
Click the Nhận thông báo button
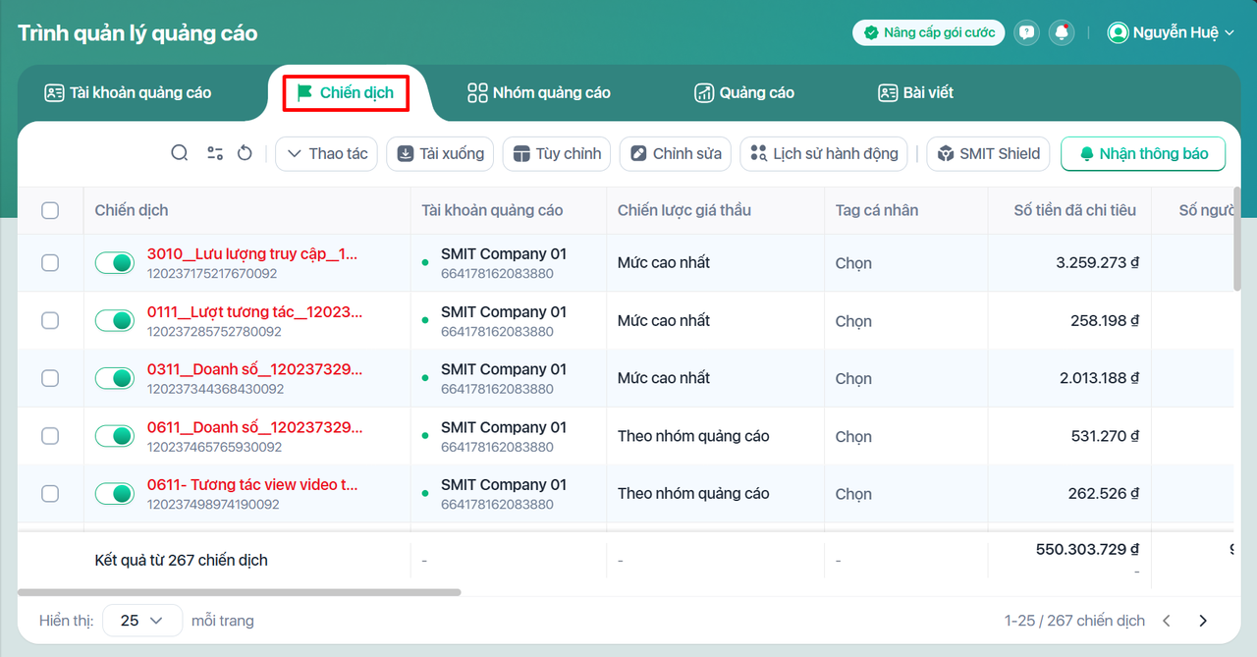click(1143, 154)
